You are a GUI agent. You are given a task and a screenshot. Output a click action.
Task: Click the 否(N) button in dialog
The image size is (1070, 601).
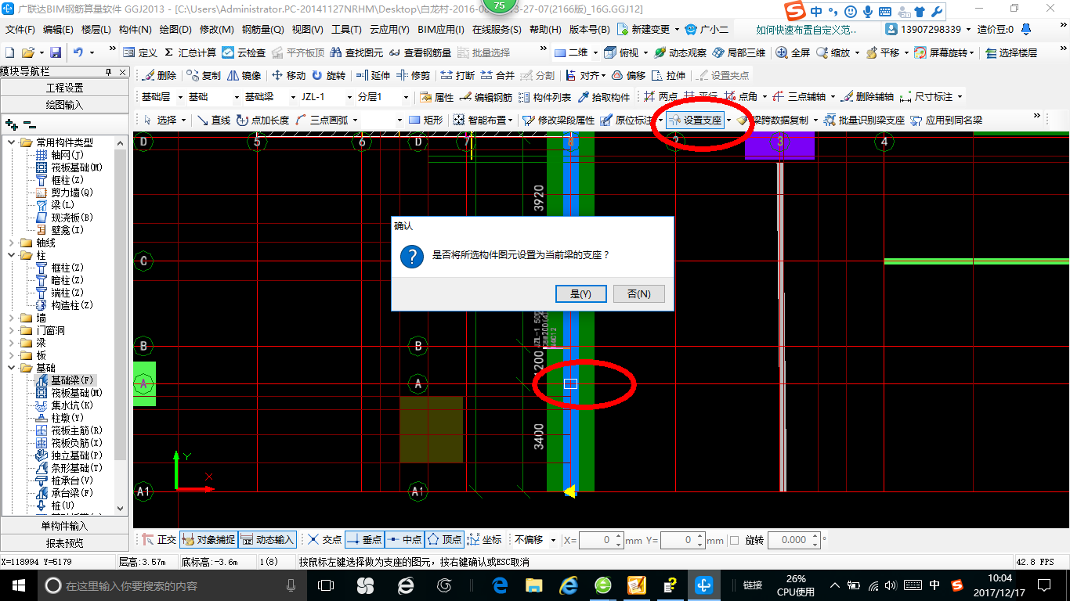pyautogui.click(x=638, y=293)
